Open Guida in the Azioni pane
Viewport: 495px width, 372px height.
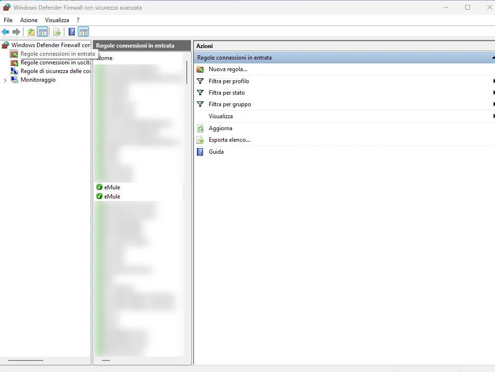tap(216, 152)
